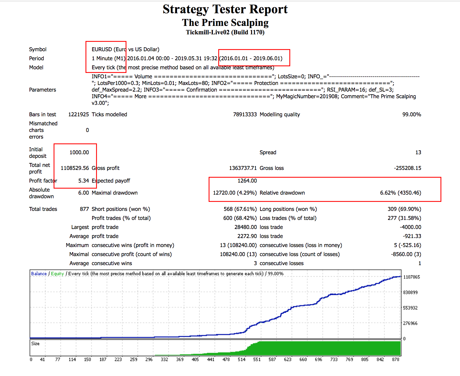Click the Equity legend label in chart

pos(57,274)
